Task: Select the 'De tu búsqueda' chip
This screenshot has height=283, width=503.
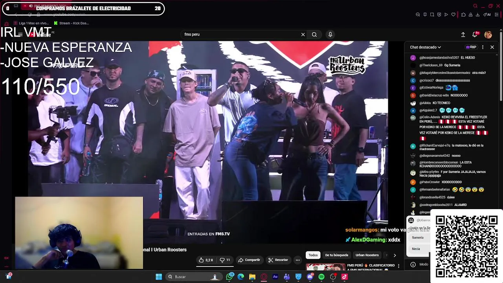Action: pyautogui.click(x=336, y=255)
